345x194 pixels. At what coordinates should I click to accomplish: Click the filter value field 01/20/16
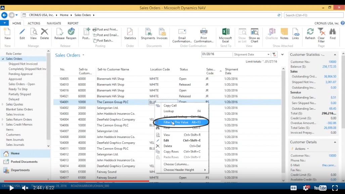pyautogui.click(x=217, y=54)
